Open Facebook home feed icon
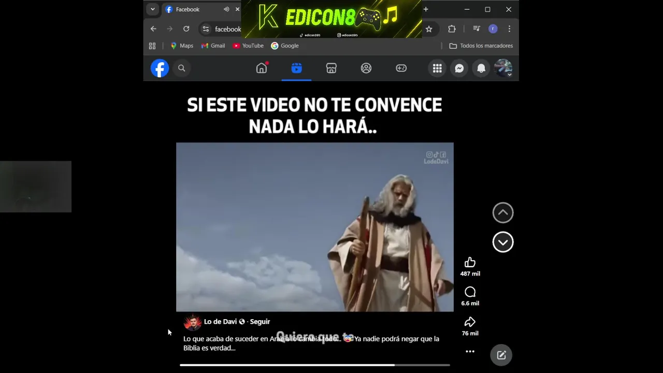This screenshot has height=373, width=663. tap(262, 68)
